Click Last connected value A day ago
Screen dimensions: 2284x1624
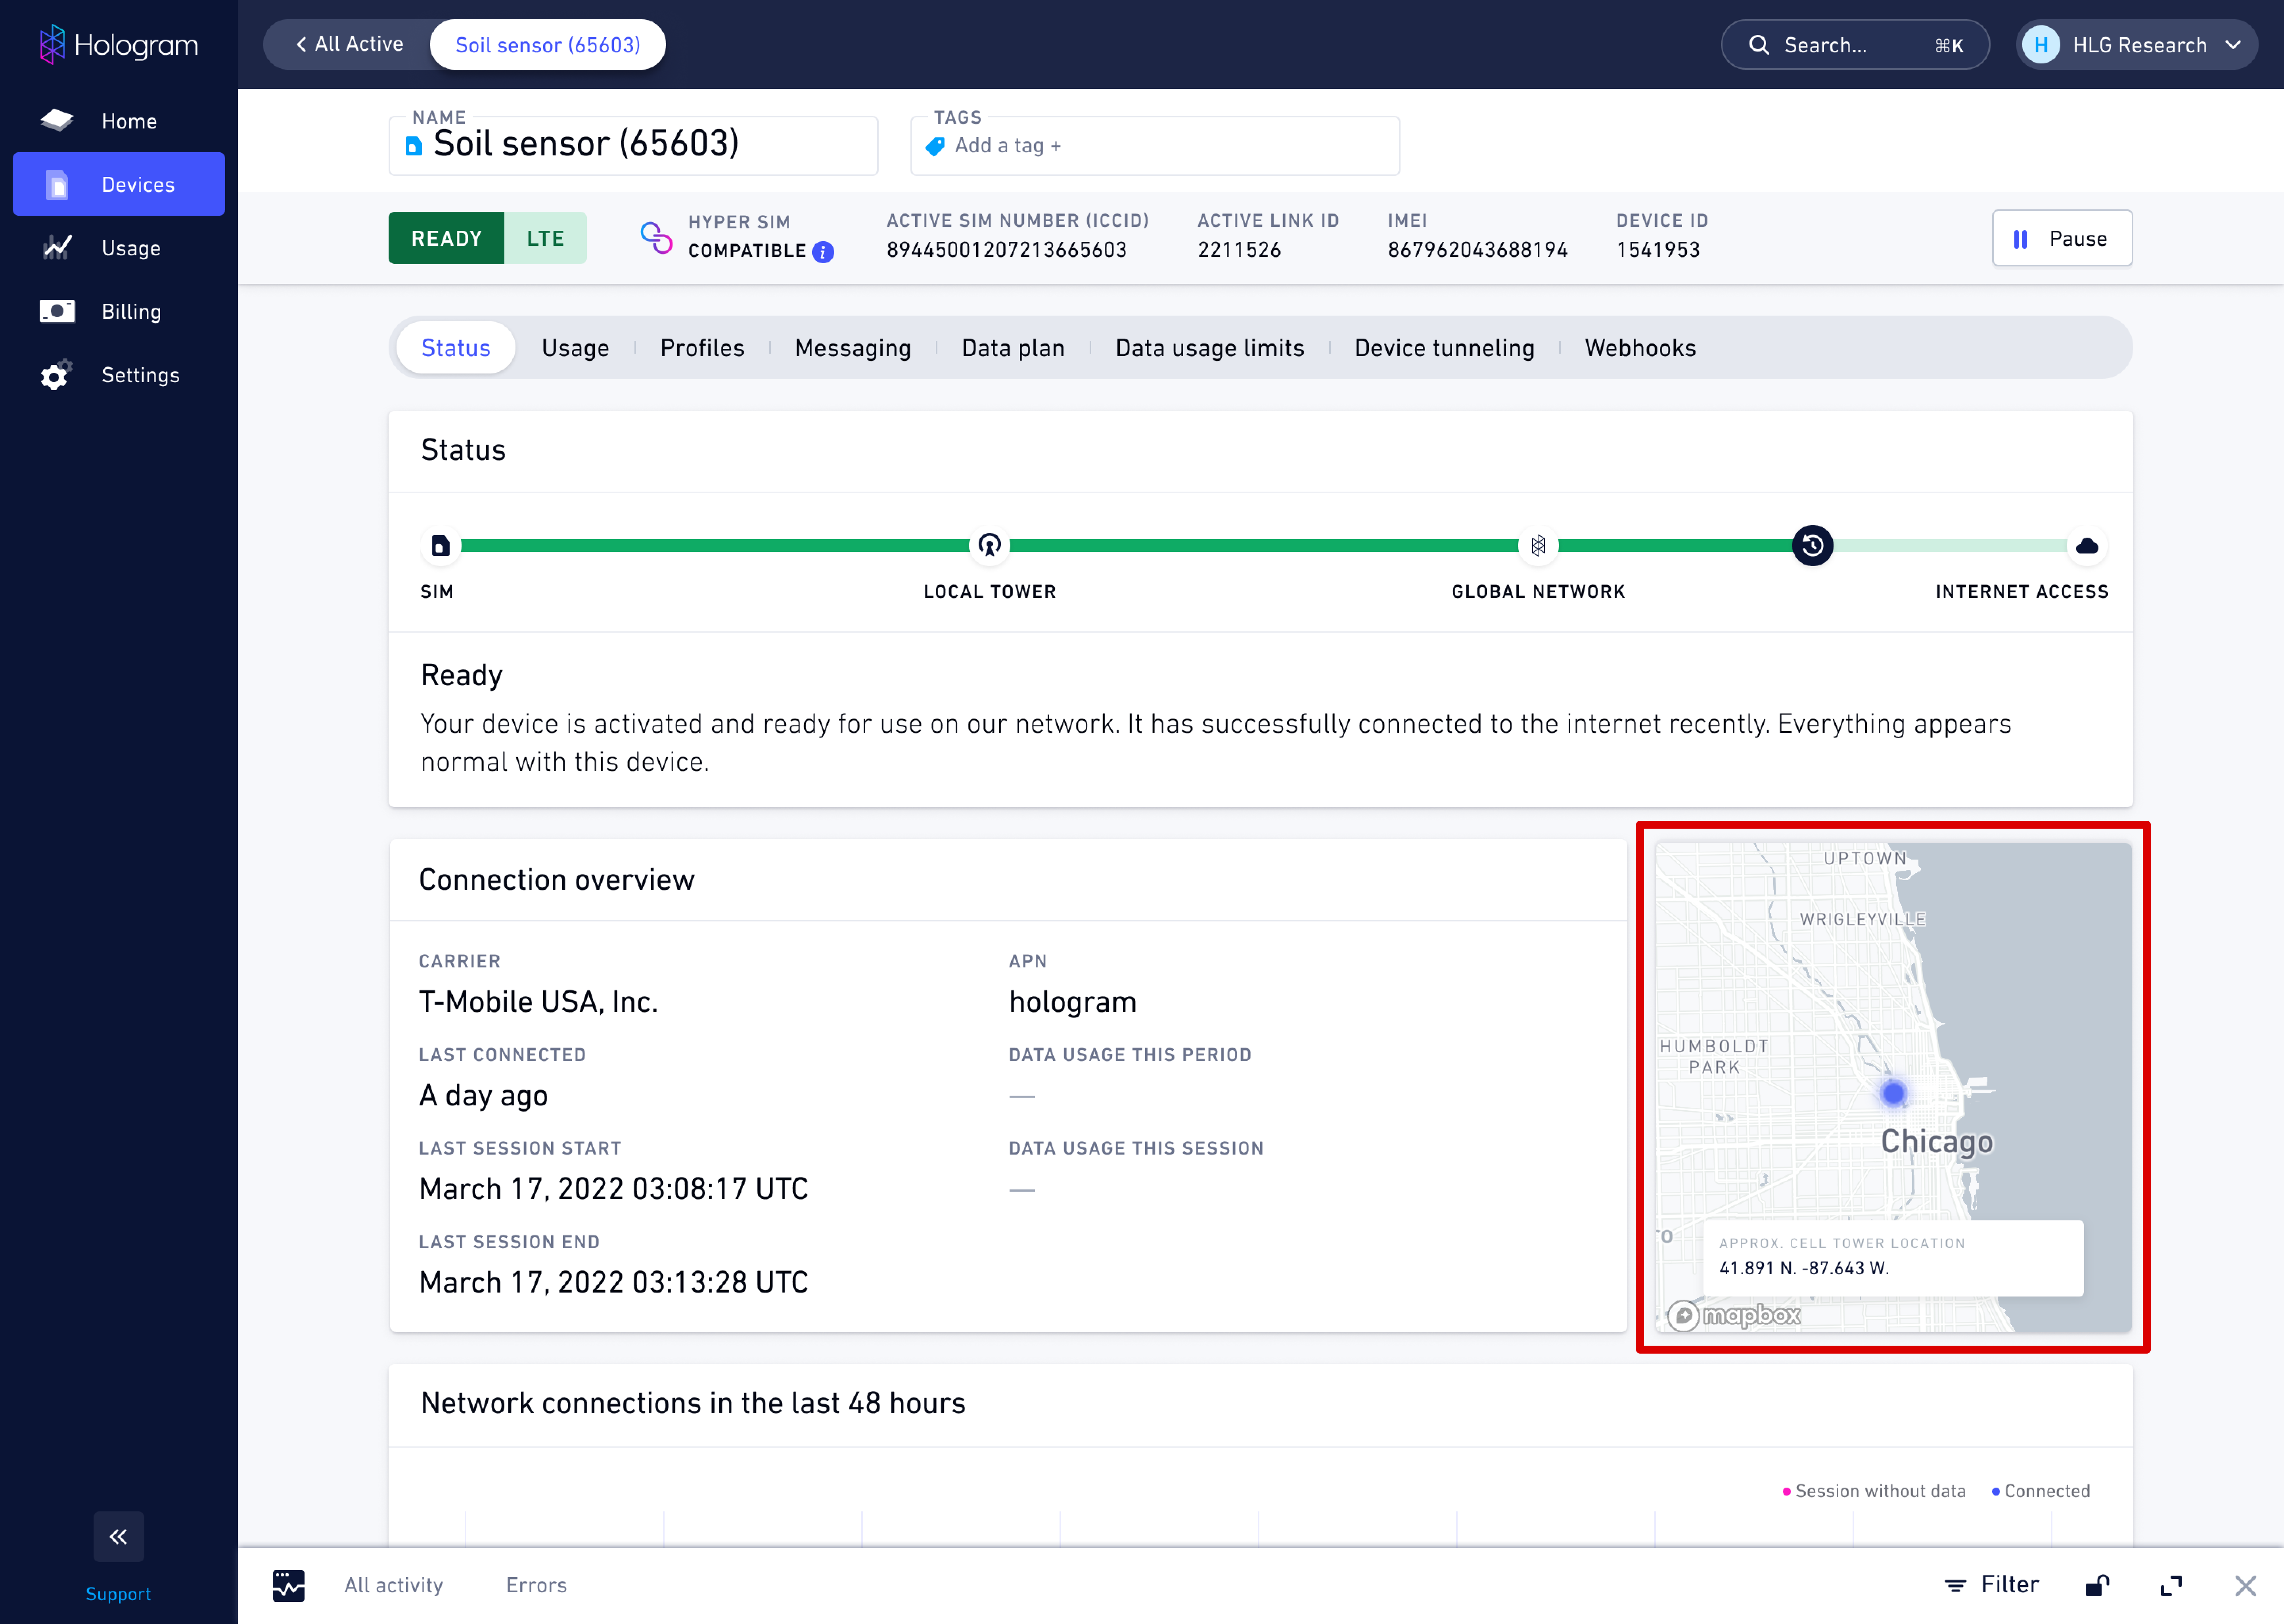tap(483, 1096)
